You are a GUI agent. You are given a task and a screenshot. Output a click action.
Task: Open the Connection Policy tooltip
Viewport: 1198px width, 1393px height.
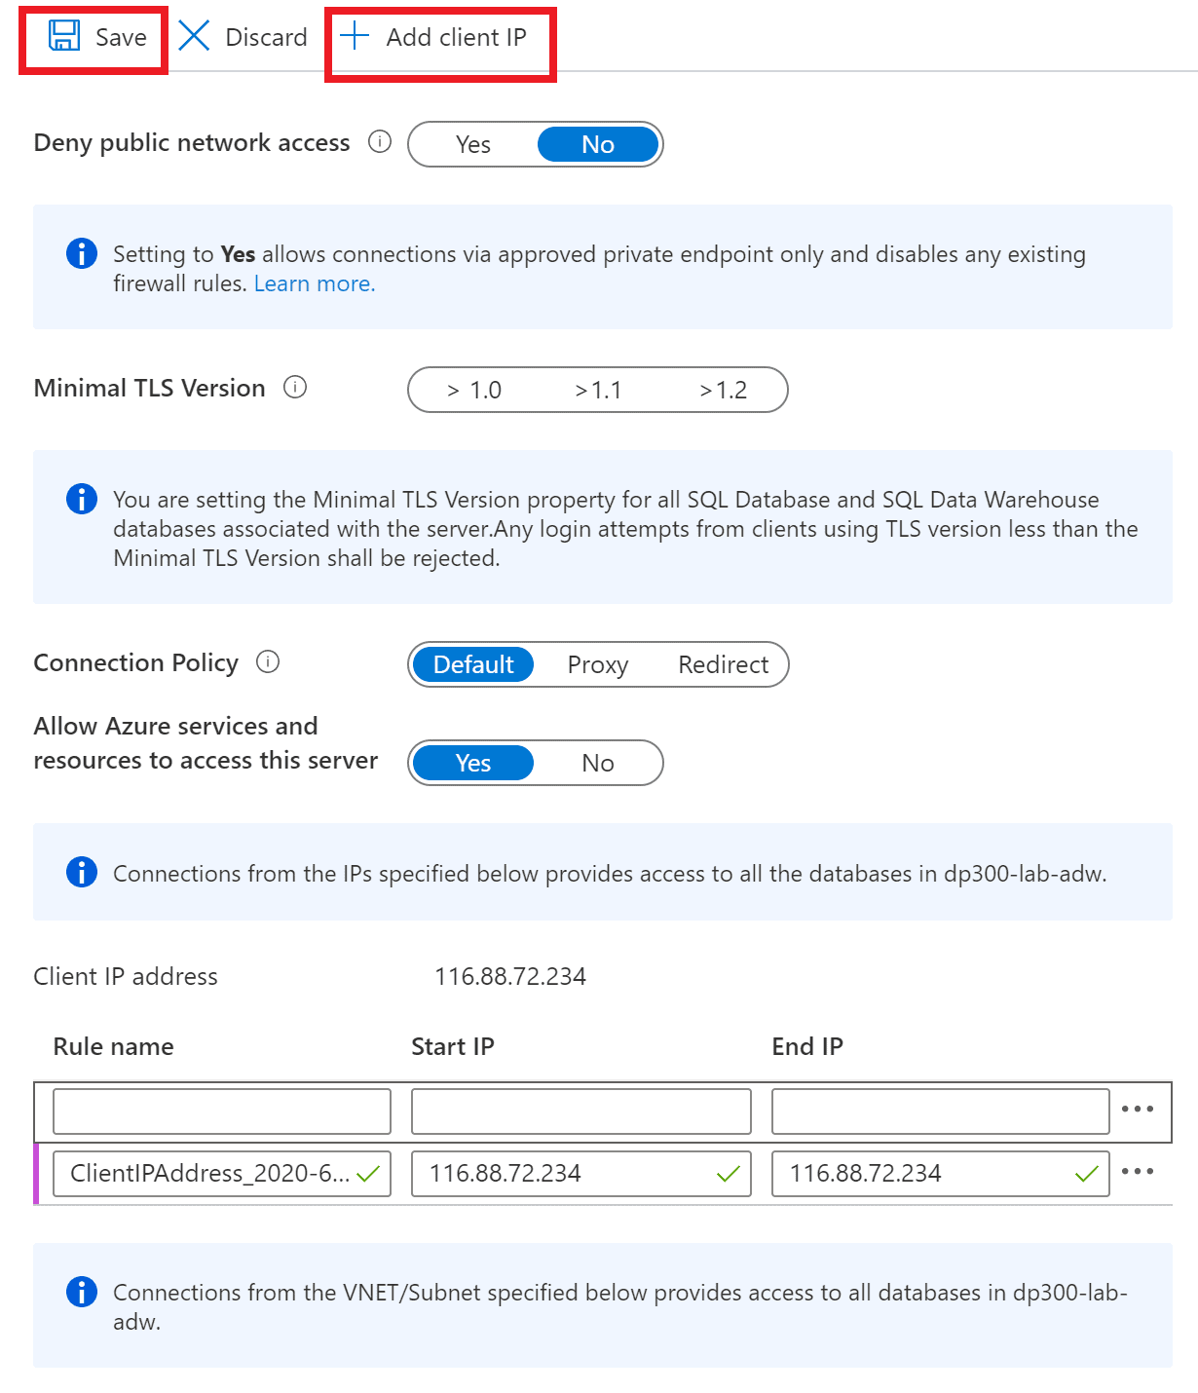click(267, 662)
